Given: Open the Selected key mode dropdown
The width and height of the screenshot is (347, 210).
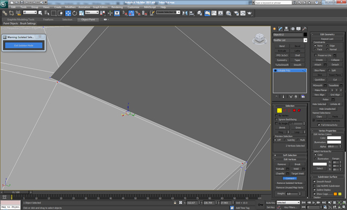Looking at the screenshot, I should [x=288, y=202].
